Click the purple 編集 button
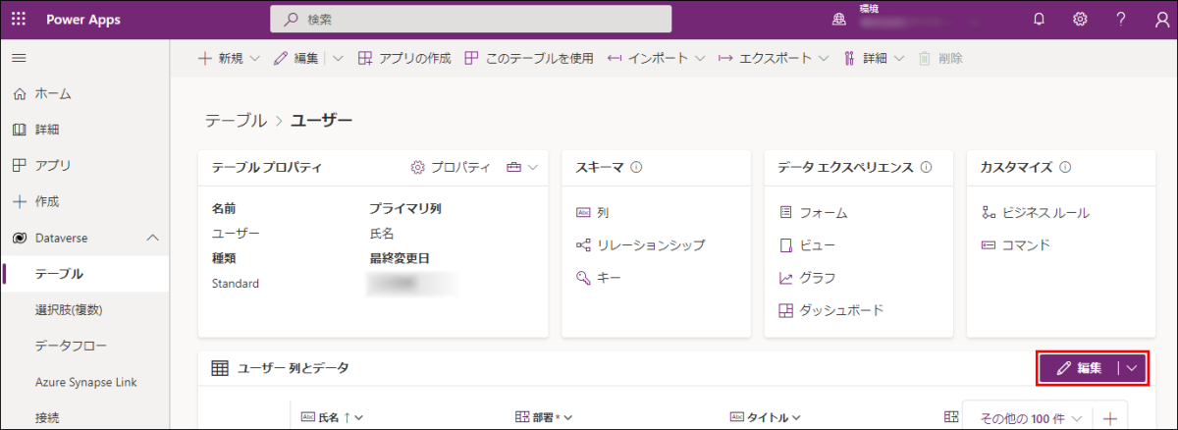Viewport: 1178px width, 430px height. tap(1078, 368)
